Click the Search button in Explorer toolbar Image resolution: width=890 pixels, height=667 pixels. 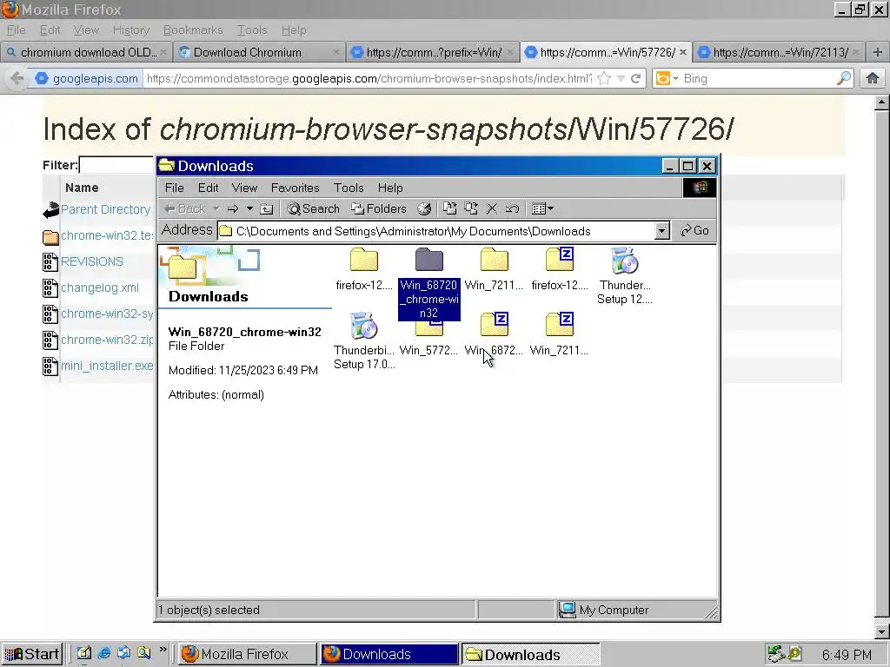pyautogui.click(x=313, y=208)
